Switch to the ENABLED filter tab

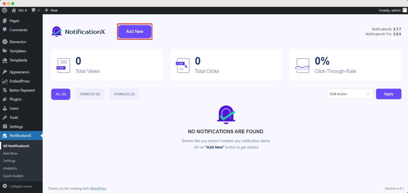click(x=90, y=94)
